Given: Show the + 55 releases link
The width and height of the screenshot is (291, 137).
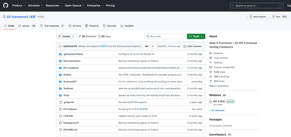Looking at the screenshot, I should click(x=217, y=110).
